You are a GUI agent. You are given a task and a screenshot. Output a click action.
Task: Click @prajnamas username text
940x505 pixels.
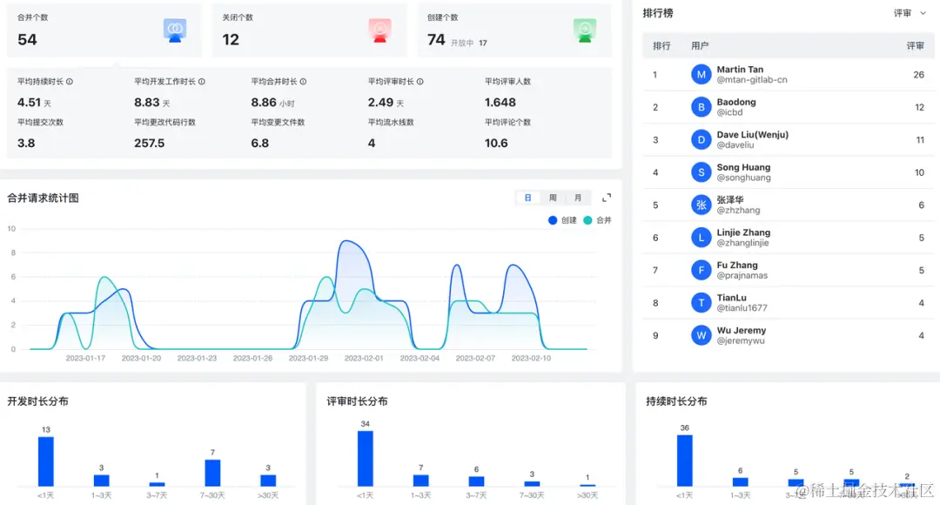pos(742,275)
